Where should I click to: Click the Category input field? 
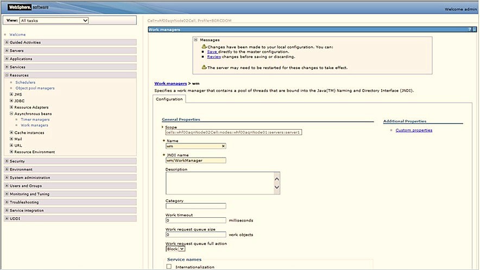(x=195, y=206)
